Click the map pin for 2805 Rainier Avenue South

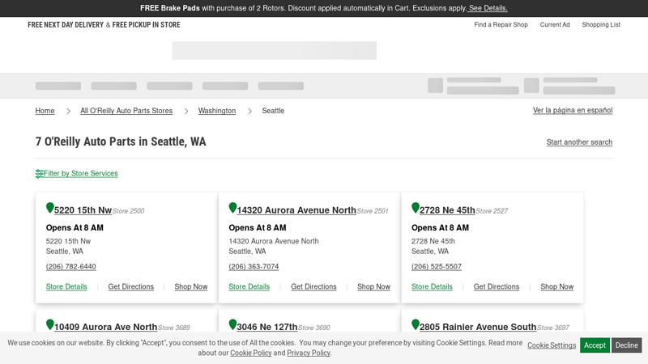point(416,325)
